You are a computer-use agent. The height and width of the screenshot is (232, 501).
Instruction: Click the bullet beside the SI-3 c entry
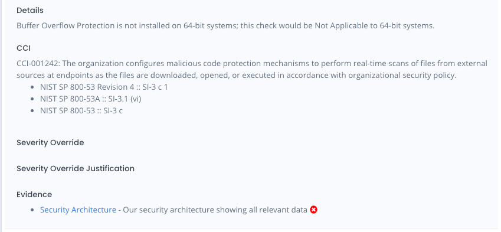(x=32, y=111)
